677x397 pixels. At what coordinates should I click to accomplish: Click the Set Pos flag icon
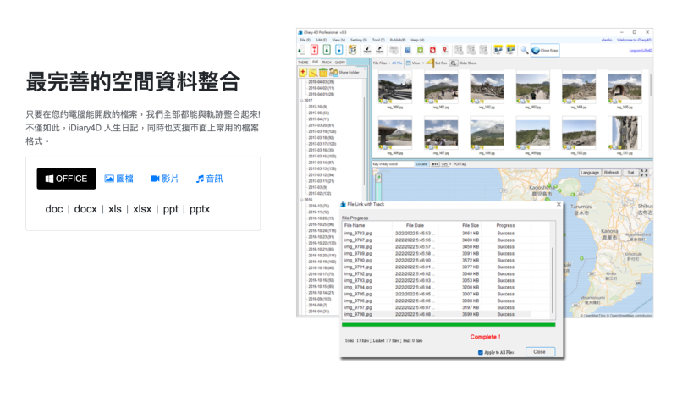click(430, 63)
